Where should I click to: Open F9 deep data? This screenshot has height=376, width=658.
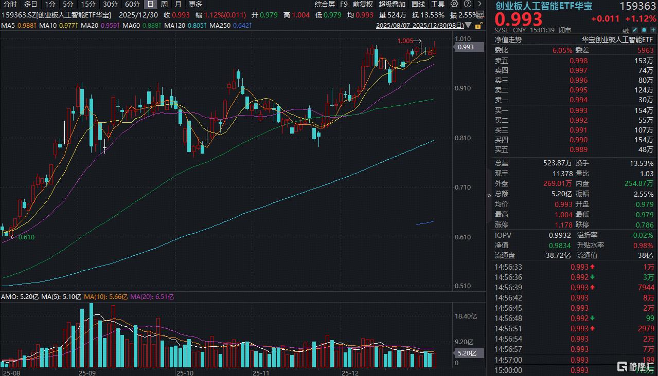pos(344,4)
